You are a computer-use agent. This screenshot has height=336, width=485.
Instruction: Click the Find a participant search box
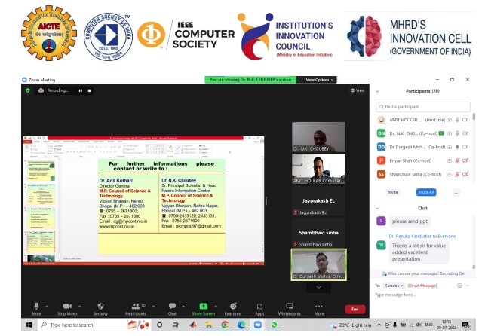[423, 107]
